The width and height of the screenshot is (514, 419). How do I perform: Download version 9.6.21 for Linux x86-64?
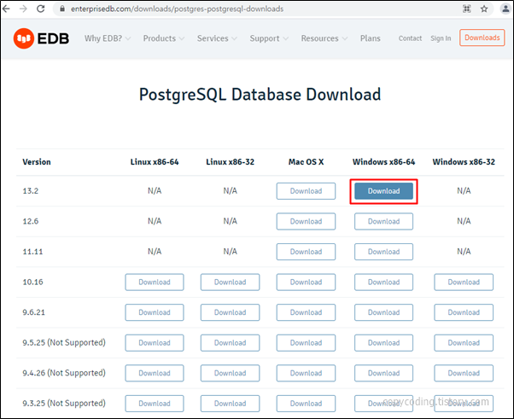point(155,312)
